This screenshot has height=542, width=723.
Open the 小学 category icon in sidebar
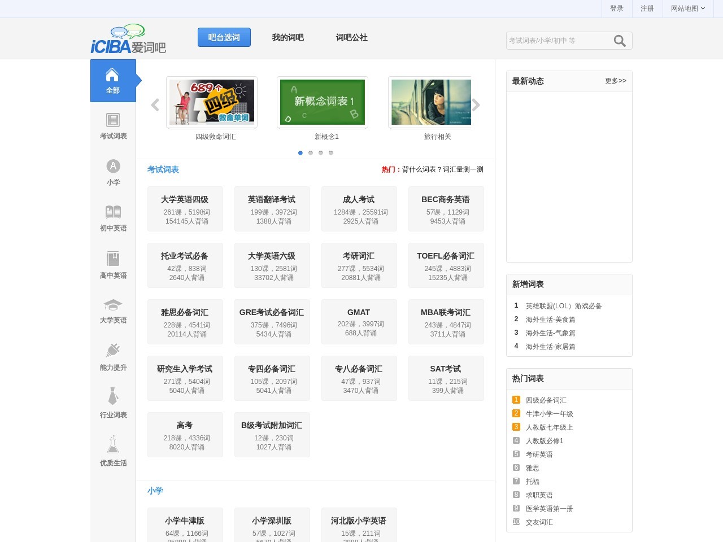point(112,165)
